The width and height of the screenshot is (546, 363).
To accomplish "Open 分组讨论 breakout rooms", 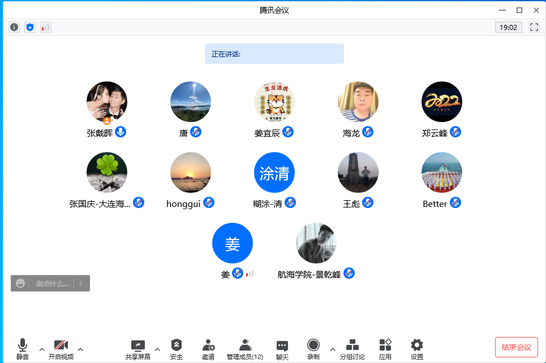I will pos(352,349).
